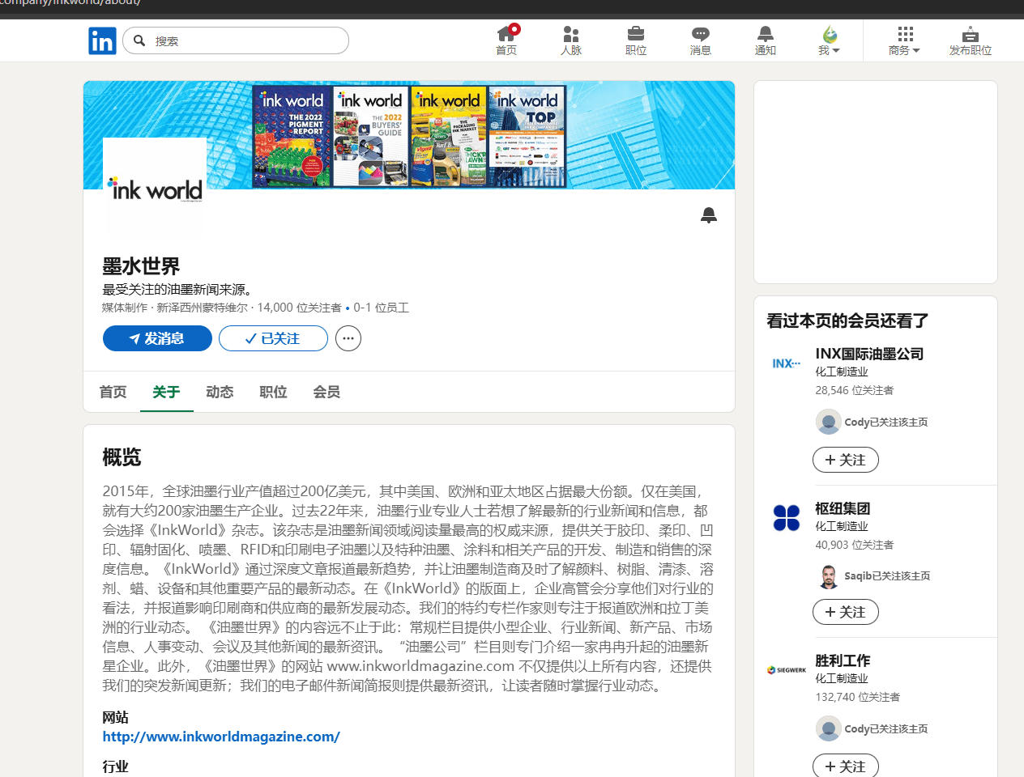The height and width of the screenshot is (777, 1024).
Task: Switch to the 会员 tab
Action: point(326,392)
